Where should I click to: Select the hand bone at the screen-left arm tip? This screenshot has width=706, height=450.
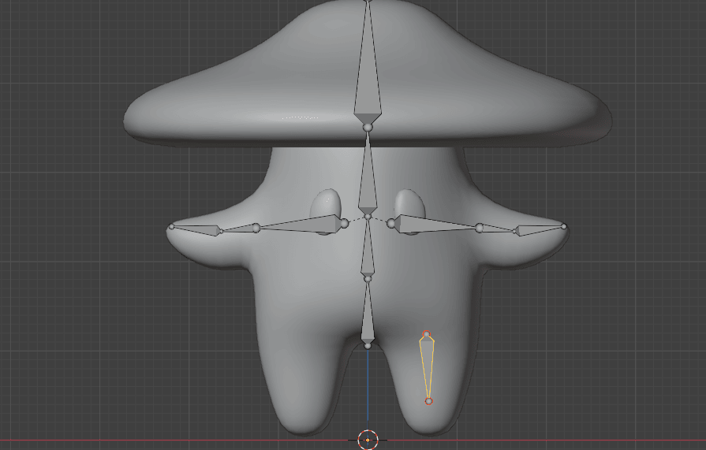pos(197,229)
